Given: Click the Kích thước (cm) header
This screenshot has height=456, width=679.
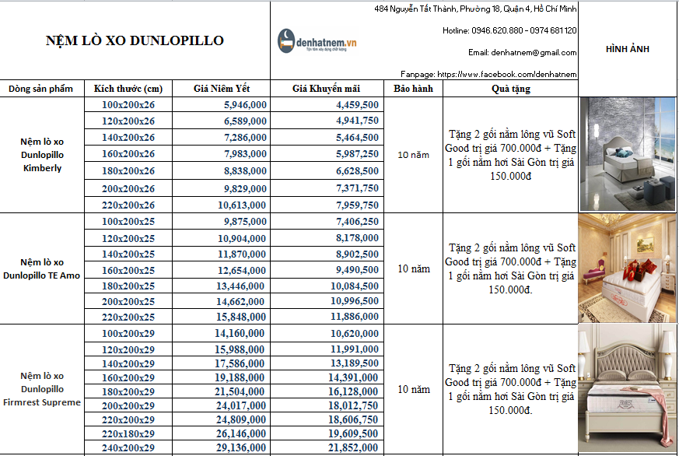Looking at the screenshot, I should [x=128, y=89].
